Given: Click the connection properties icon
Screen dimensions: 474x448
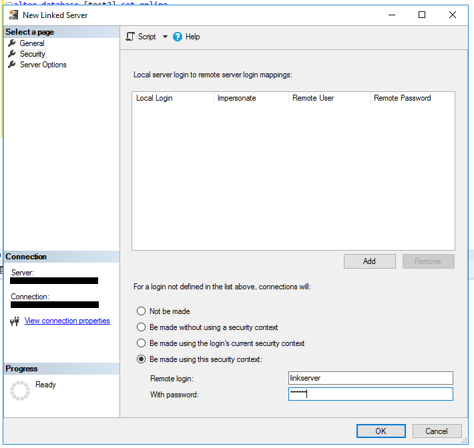Looking at the screenshot, I should point(15,321).
